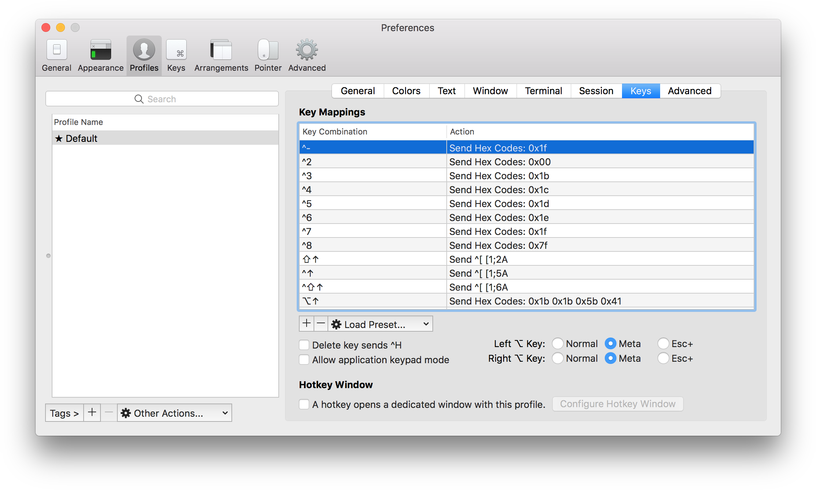Select the ^- mapping row

point(527,148)
